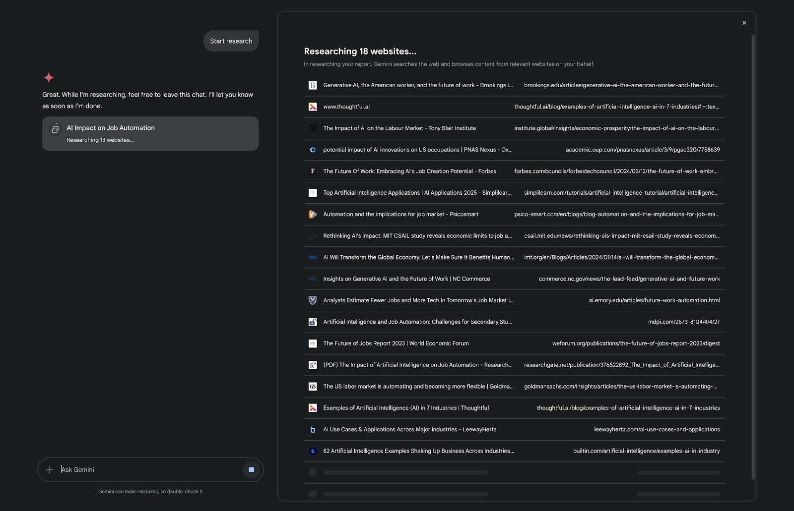The height and width of the screenshot is (511, 794).
Task: Click the favicon beside www.thoughtful.ai
Action: (x=313, y=107)
